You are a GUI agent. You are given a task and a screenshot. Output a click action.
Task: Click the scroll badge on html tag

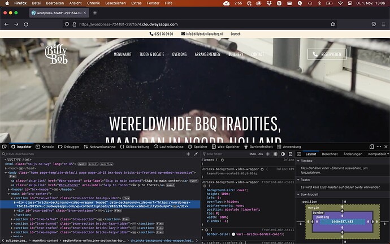click(93, 164)
